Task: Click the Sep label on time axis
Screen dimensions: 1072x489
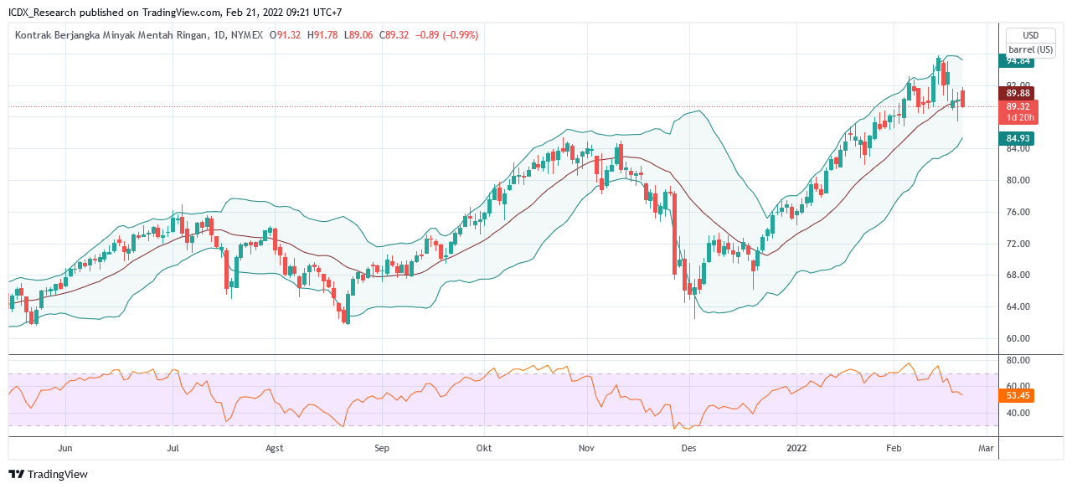Action: click(382, 448)
